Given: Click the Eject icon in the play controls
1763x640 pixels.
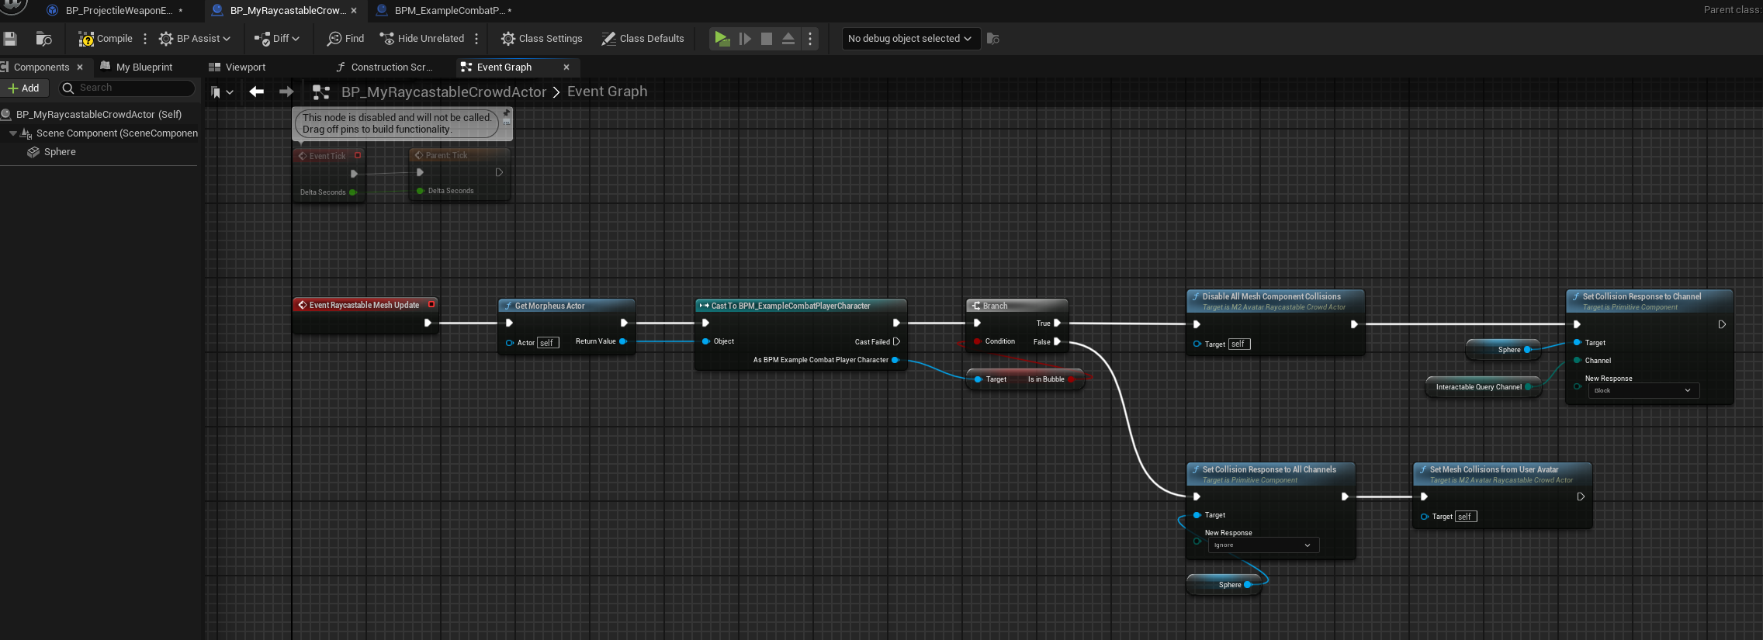Looking at the screenshot, I should tap(788, 39).
